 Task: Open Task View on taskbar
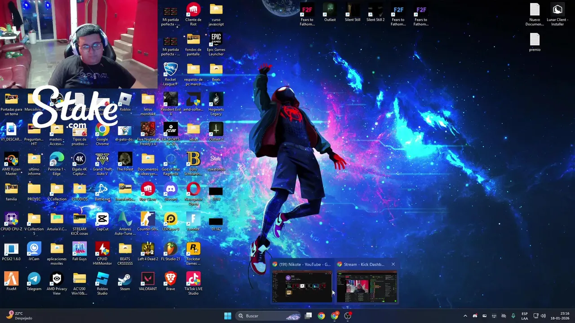[x=309, y=316]
